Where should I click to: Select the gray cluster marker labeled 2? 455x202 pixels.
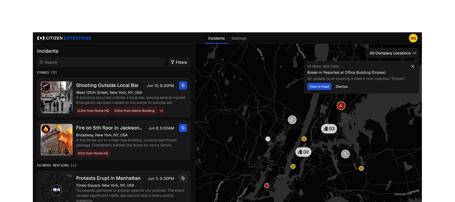292,120
